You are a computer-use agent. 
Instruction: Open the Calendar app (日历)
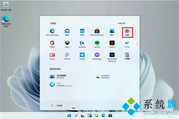82,32
